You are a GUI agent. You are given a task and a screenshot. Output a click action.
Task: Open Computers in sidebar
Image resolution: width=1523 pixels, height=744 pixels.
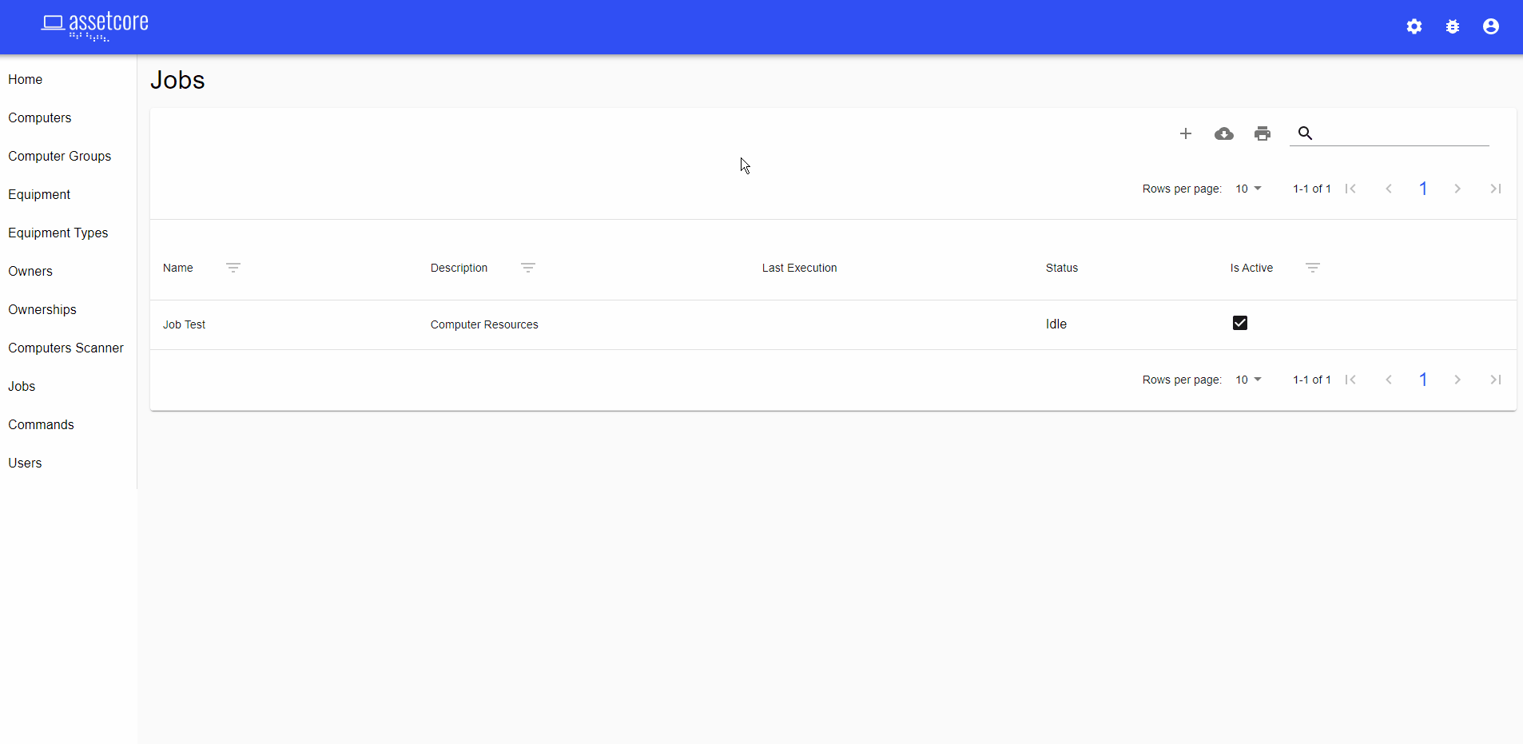tap(40, 117)
